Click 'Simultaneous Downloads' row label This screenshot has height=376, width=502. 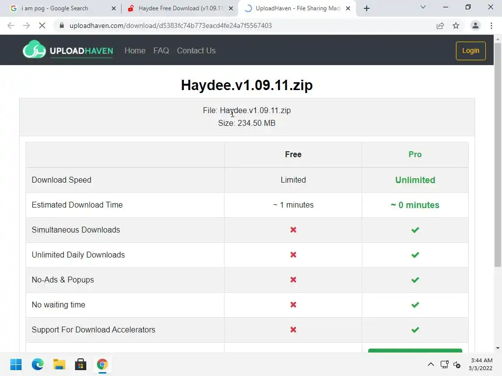(76, 230)
